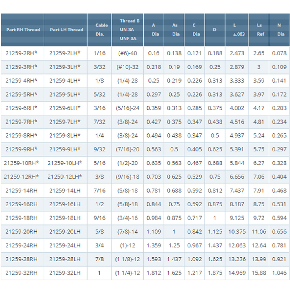Select the N Dia column header

[279, 30]
